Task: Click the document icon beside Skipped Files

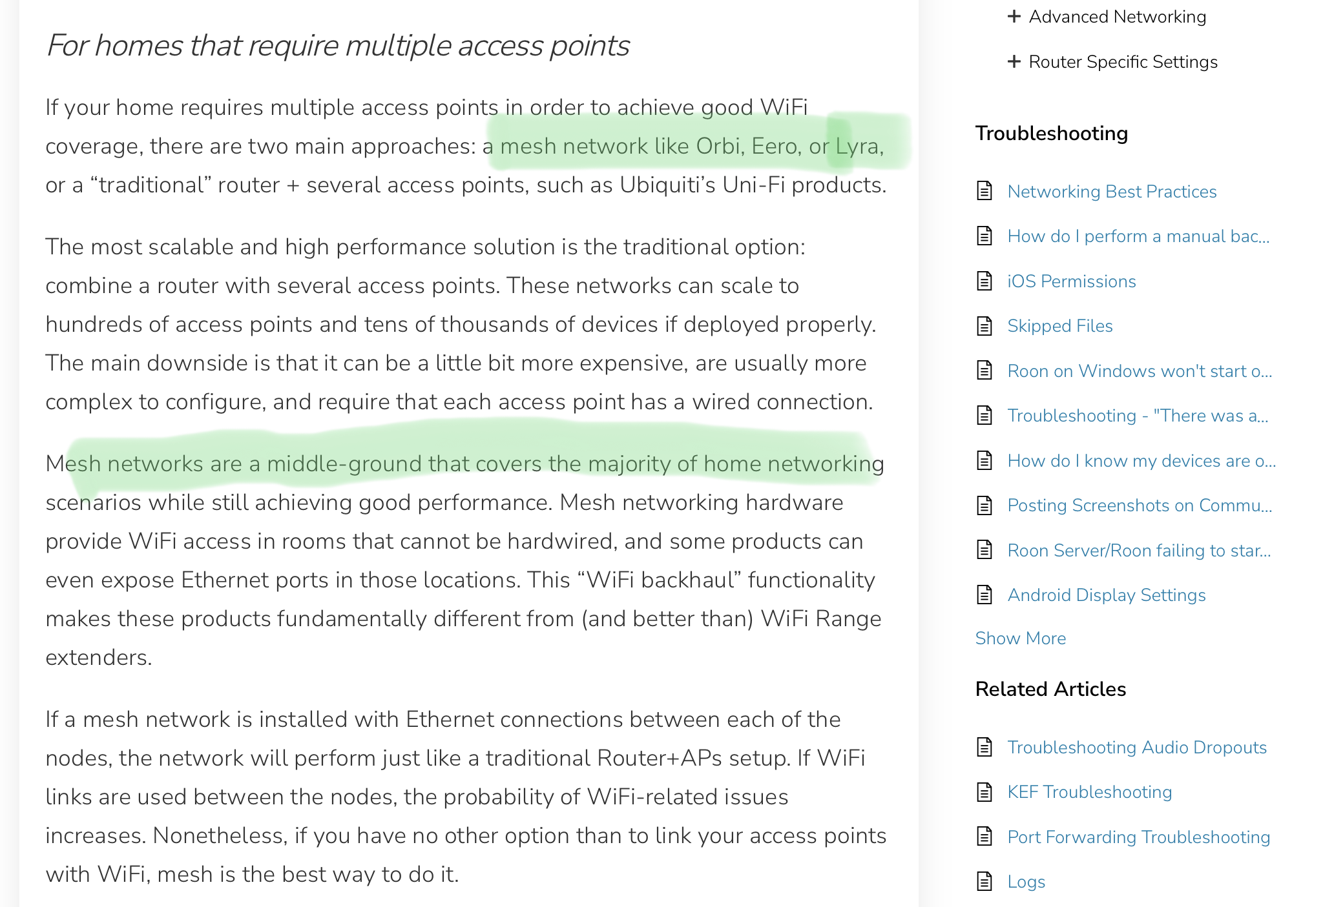Action: click(x=984, y=326)
